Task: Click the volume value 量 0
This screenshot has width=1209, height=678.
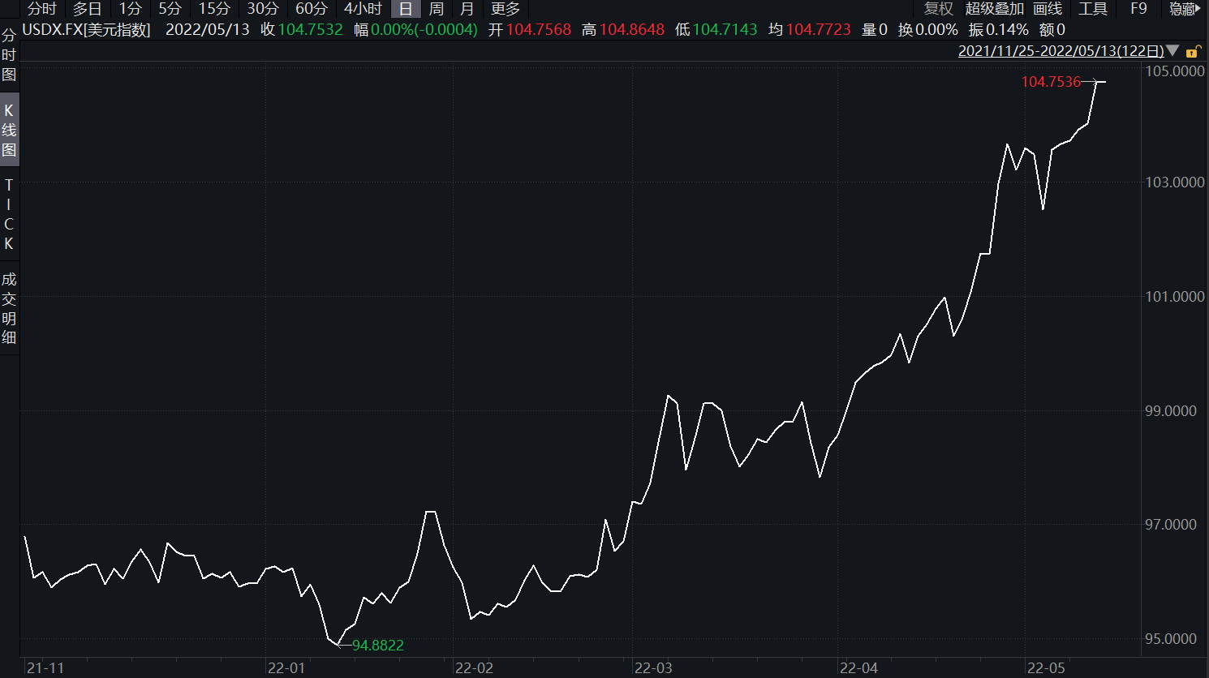Action: tap(875, 30)
